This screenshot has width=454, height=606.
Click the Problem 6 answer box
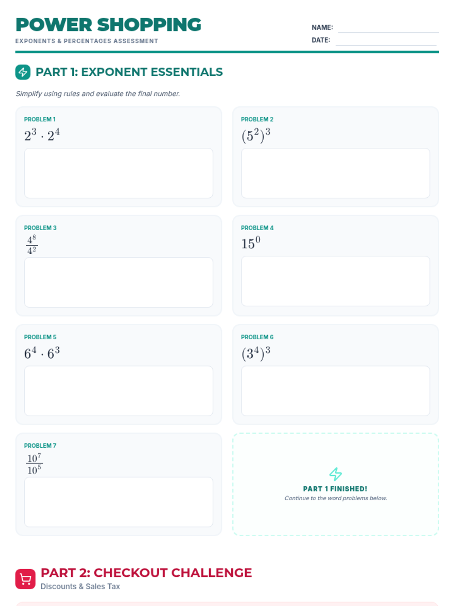336,391
